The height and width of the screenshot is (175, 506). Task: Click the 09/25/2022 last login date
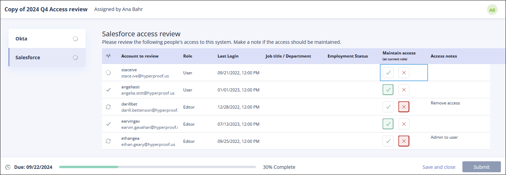[239, 141]
